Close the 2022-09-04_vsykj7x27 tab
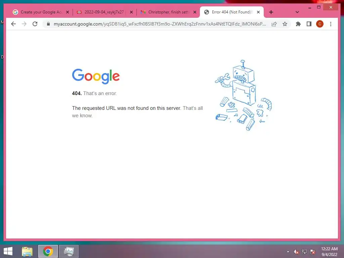The image size is (344, 258). [131, 12]
